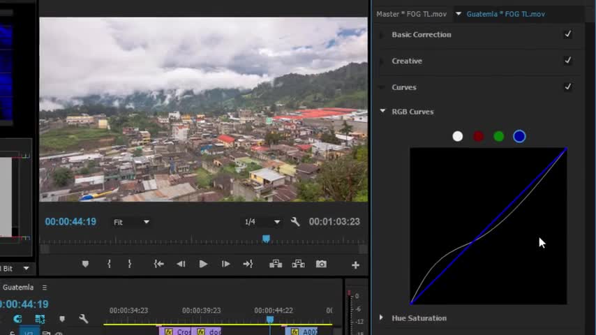Click the program duration 00:01:03:23
596x335 pixels.
(x=334, y=222)
